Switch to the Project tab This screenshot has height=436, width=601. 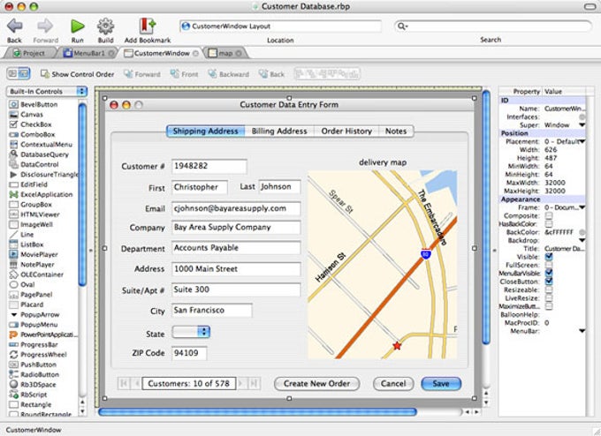point(29,53)
